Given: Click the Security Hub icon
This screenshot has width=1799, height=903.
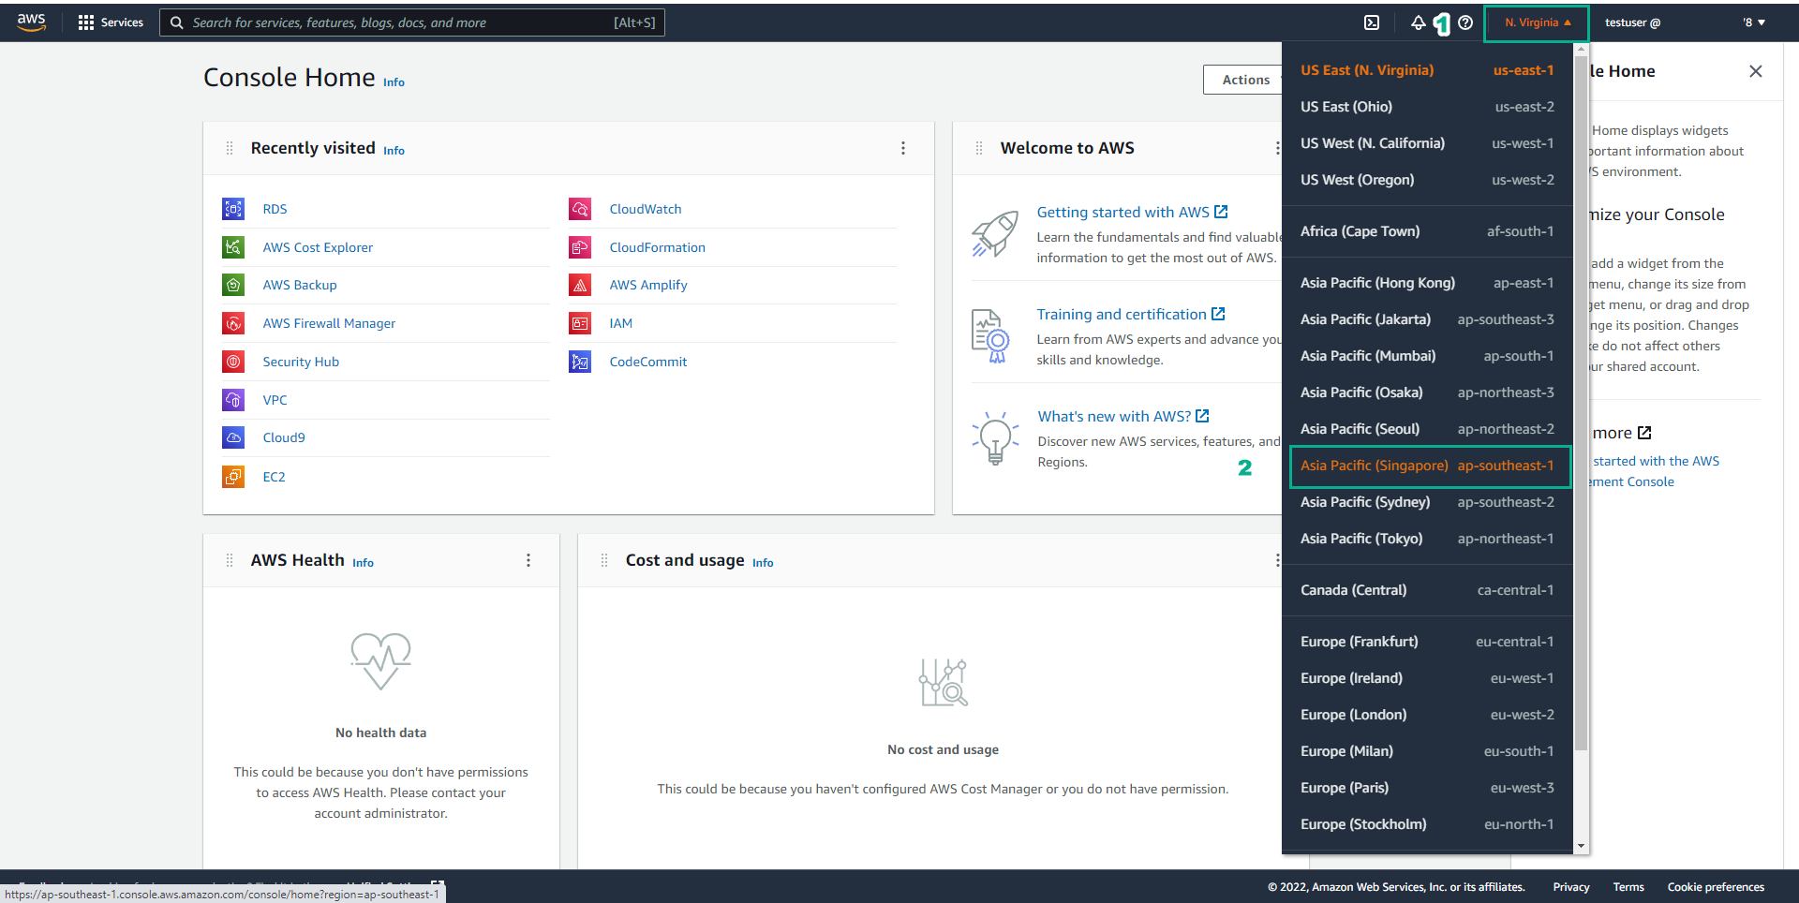Looking at the screenshot, I should click(x=233, y=362).
